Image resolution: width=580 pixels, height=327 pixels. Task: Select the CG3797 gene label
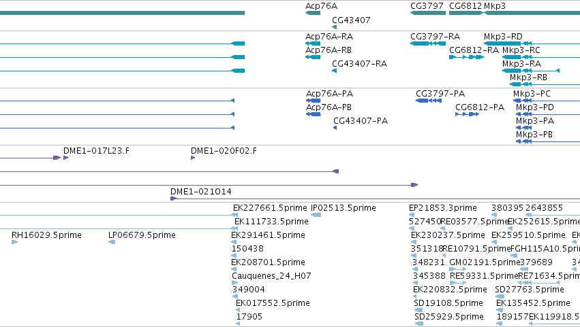(427, 6)
